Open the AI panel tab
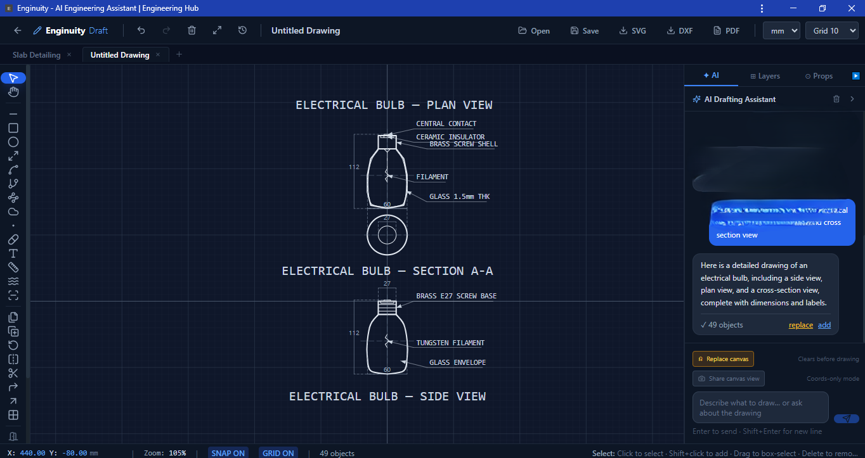Image resolution: width=865 pixels, height=458 pixels. pos(711,75)
